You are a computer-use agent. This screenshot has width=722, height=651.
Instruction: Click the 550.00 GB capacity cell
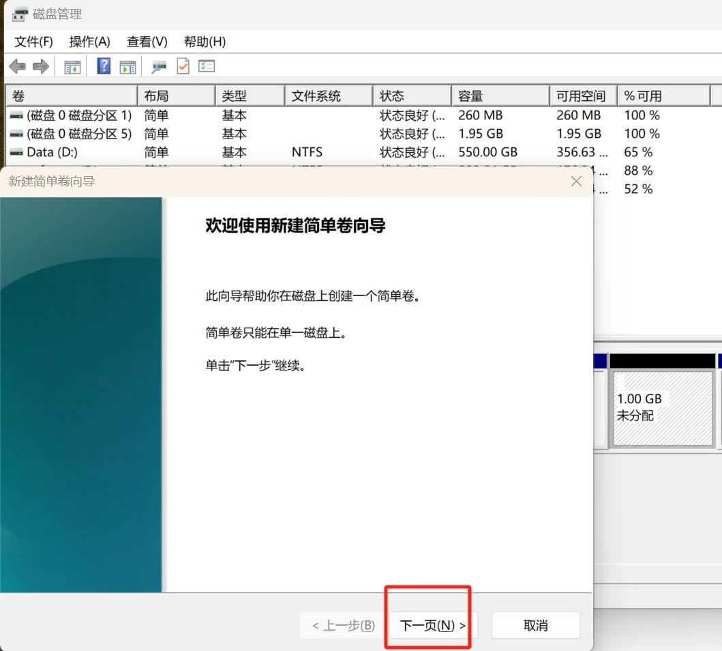(487, 152)
